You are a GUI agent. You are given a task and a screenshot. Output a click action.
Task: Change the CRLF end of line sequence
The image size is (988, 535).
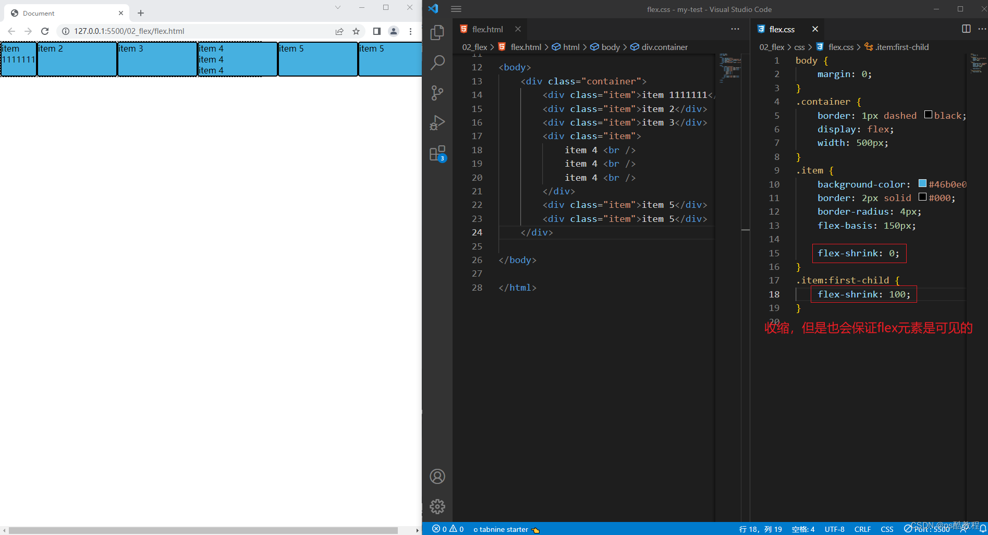click(x=862, y=529)
